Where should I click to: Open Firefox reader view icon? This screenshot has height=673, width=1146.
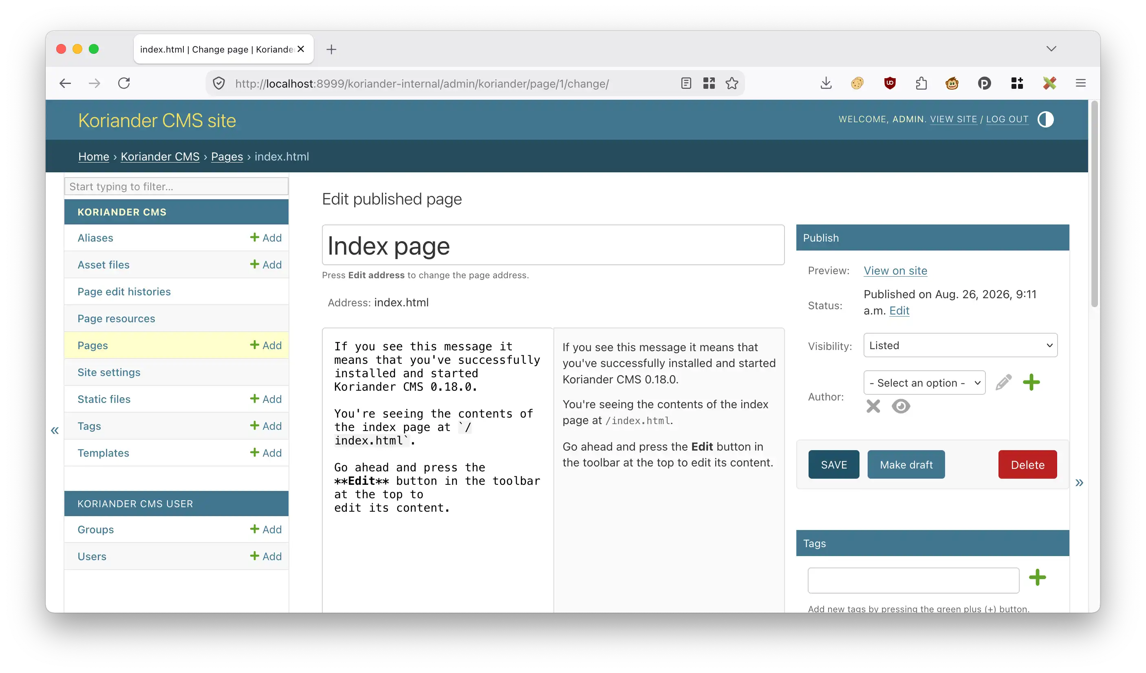tap(686, 83)
